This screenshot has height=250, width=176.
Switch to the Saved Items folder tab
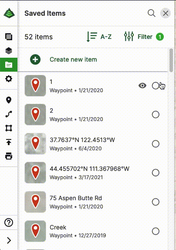click(x=9, y=65)
